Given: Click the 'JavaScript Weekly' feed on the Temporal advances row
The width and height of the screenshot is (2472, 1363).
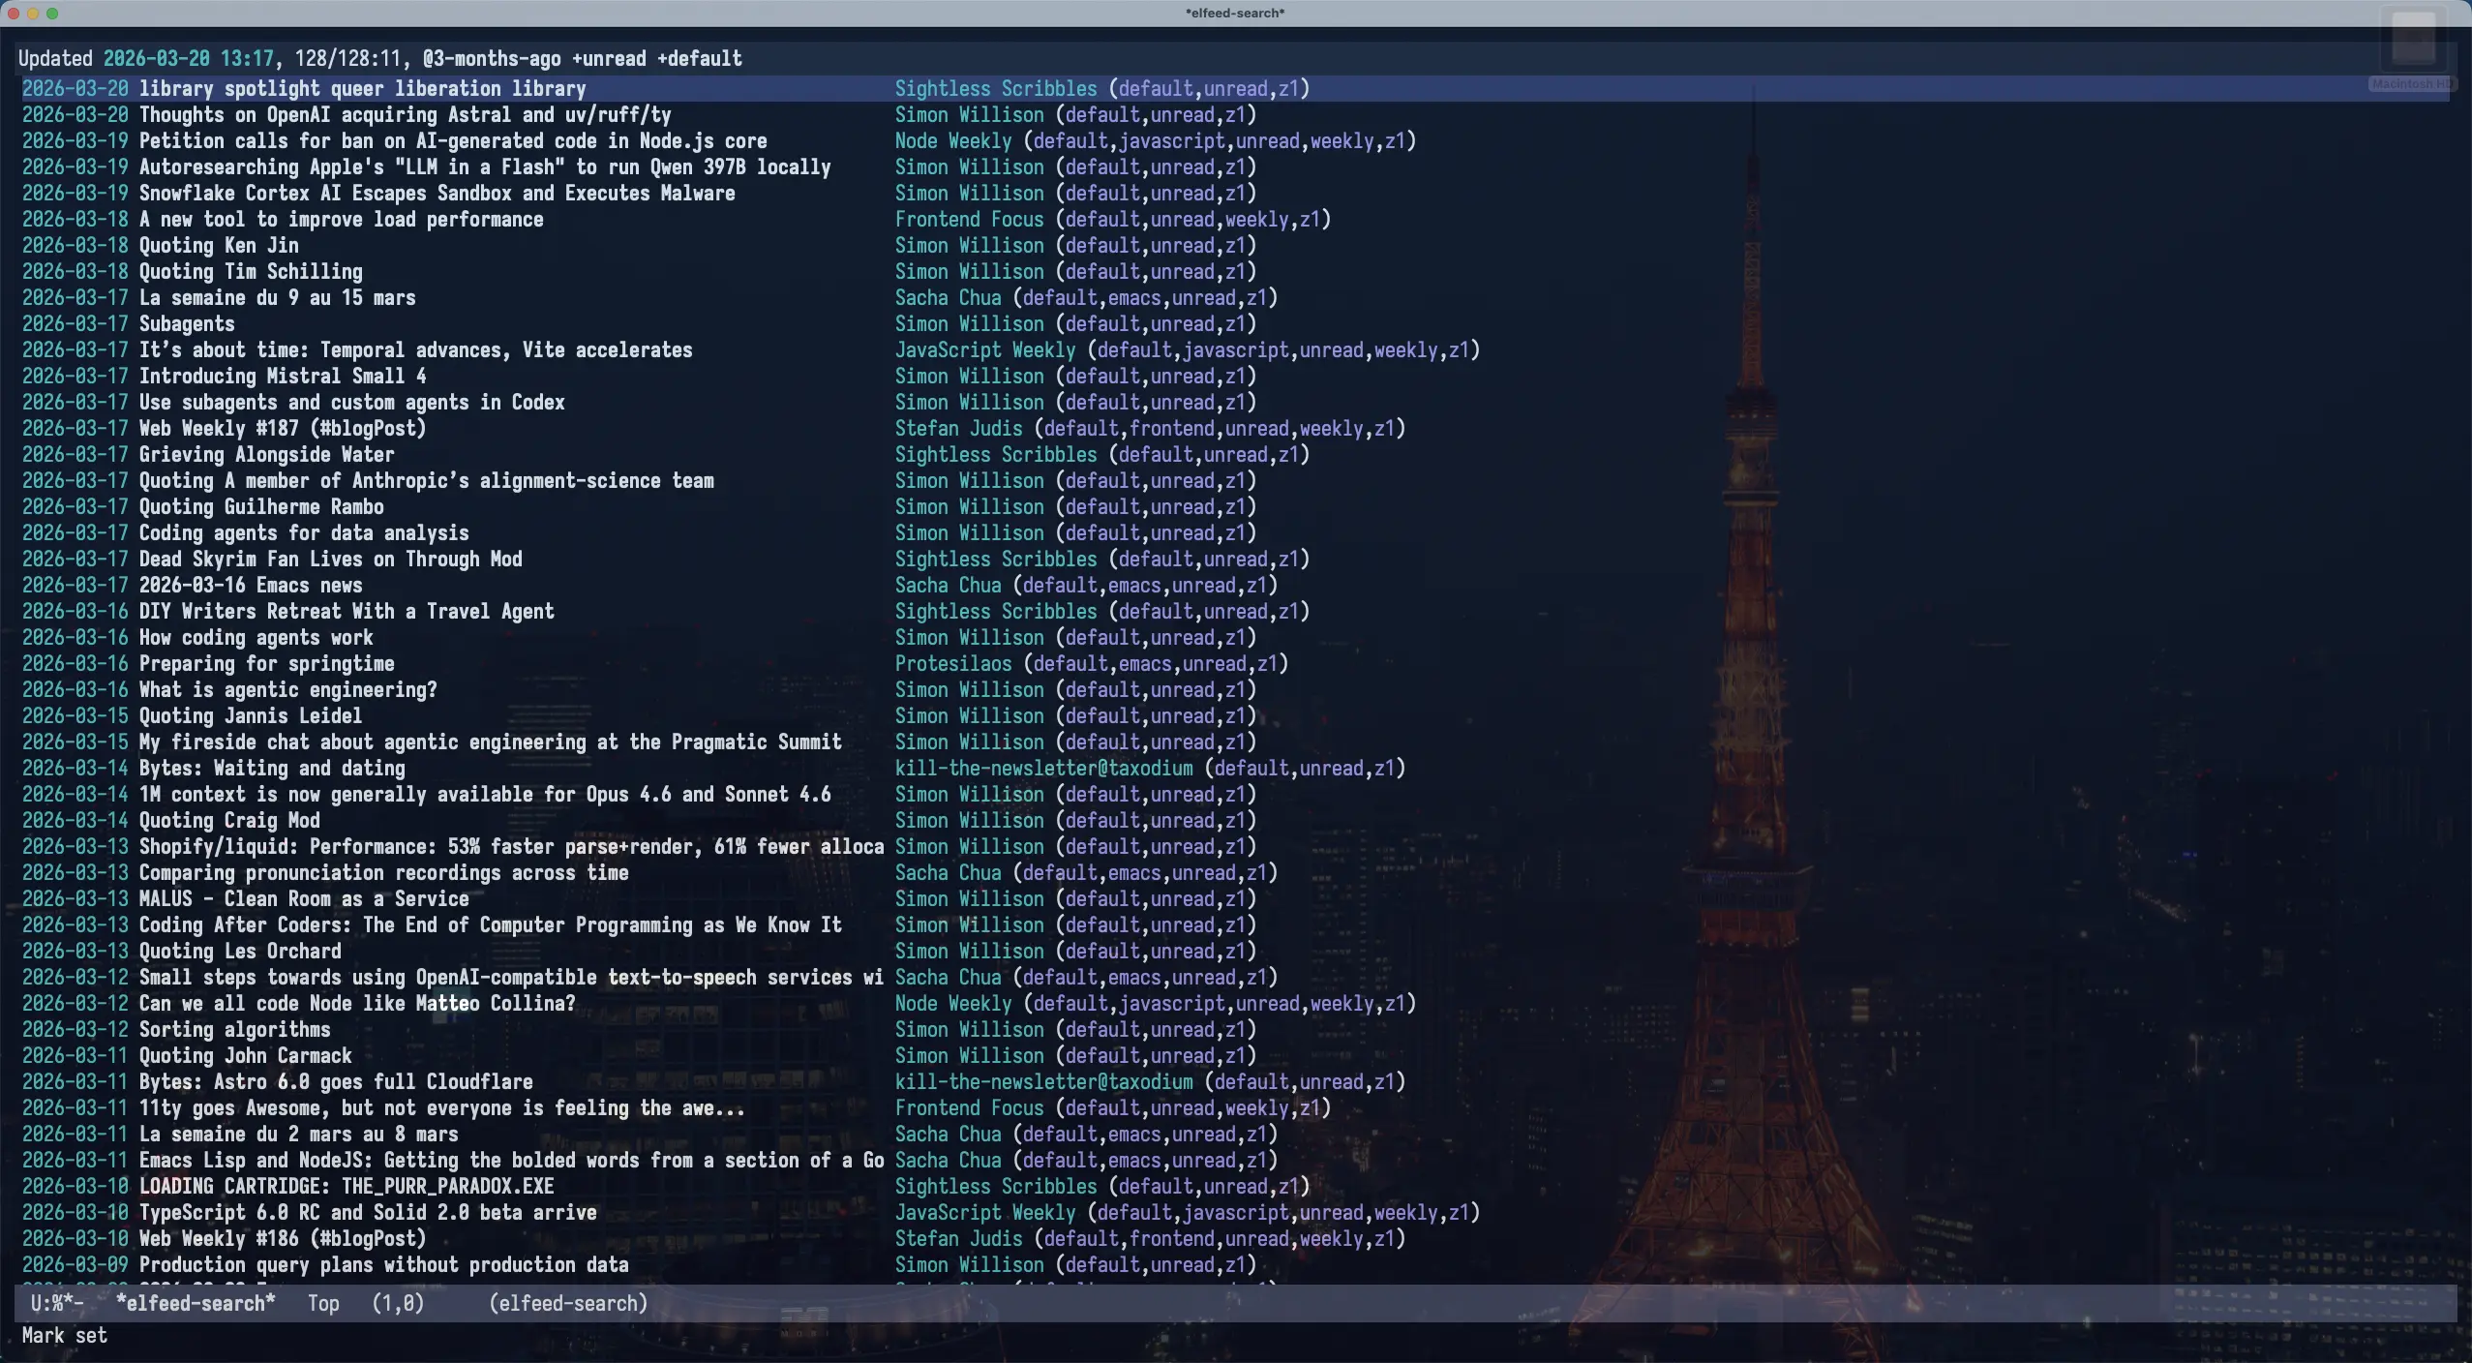Looking at the screenshot, I should [x=984, y=350].
